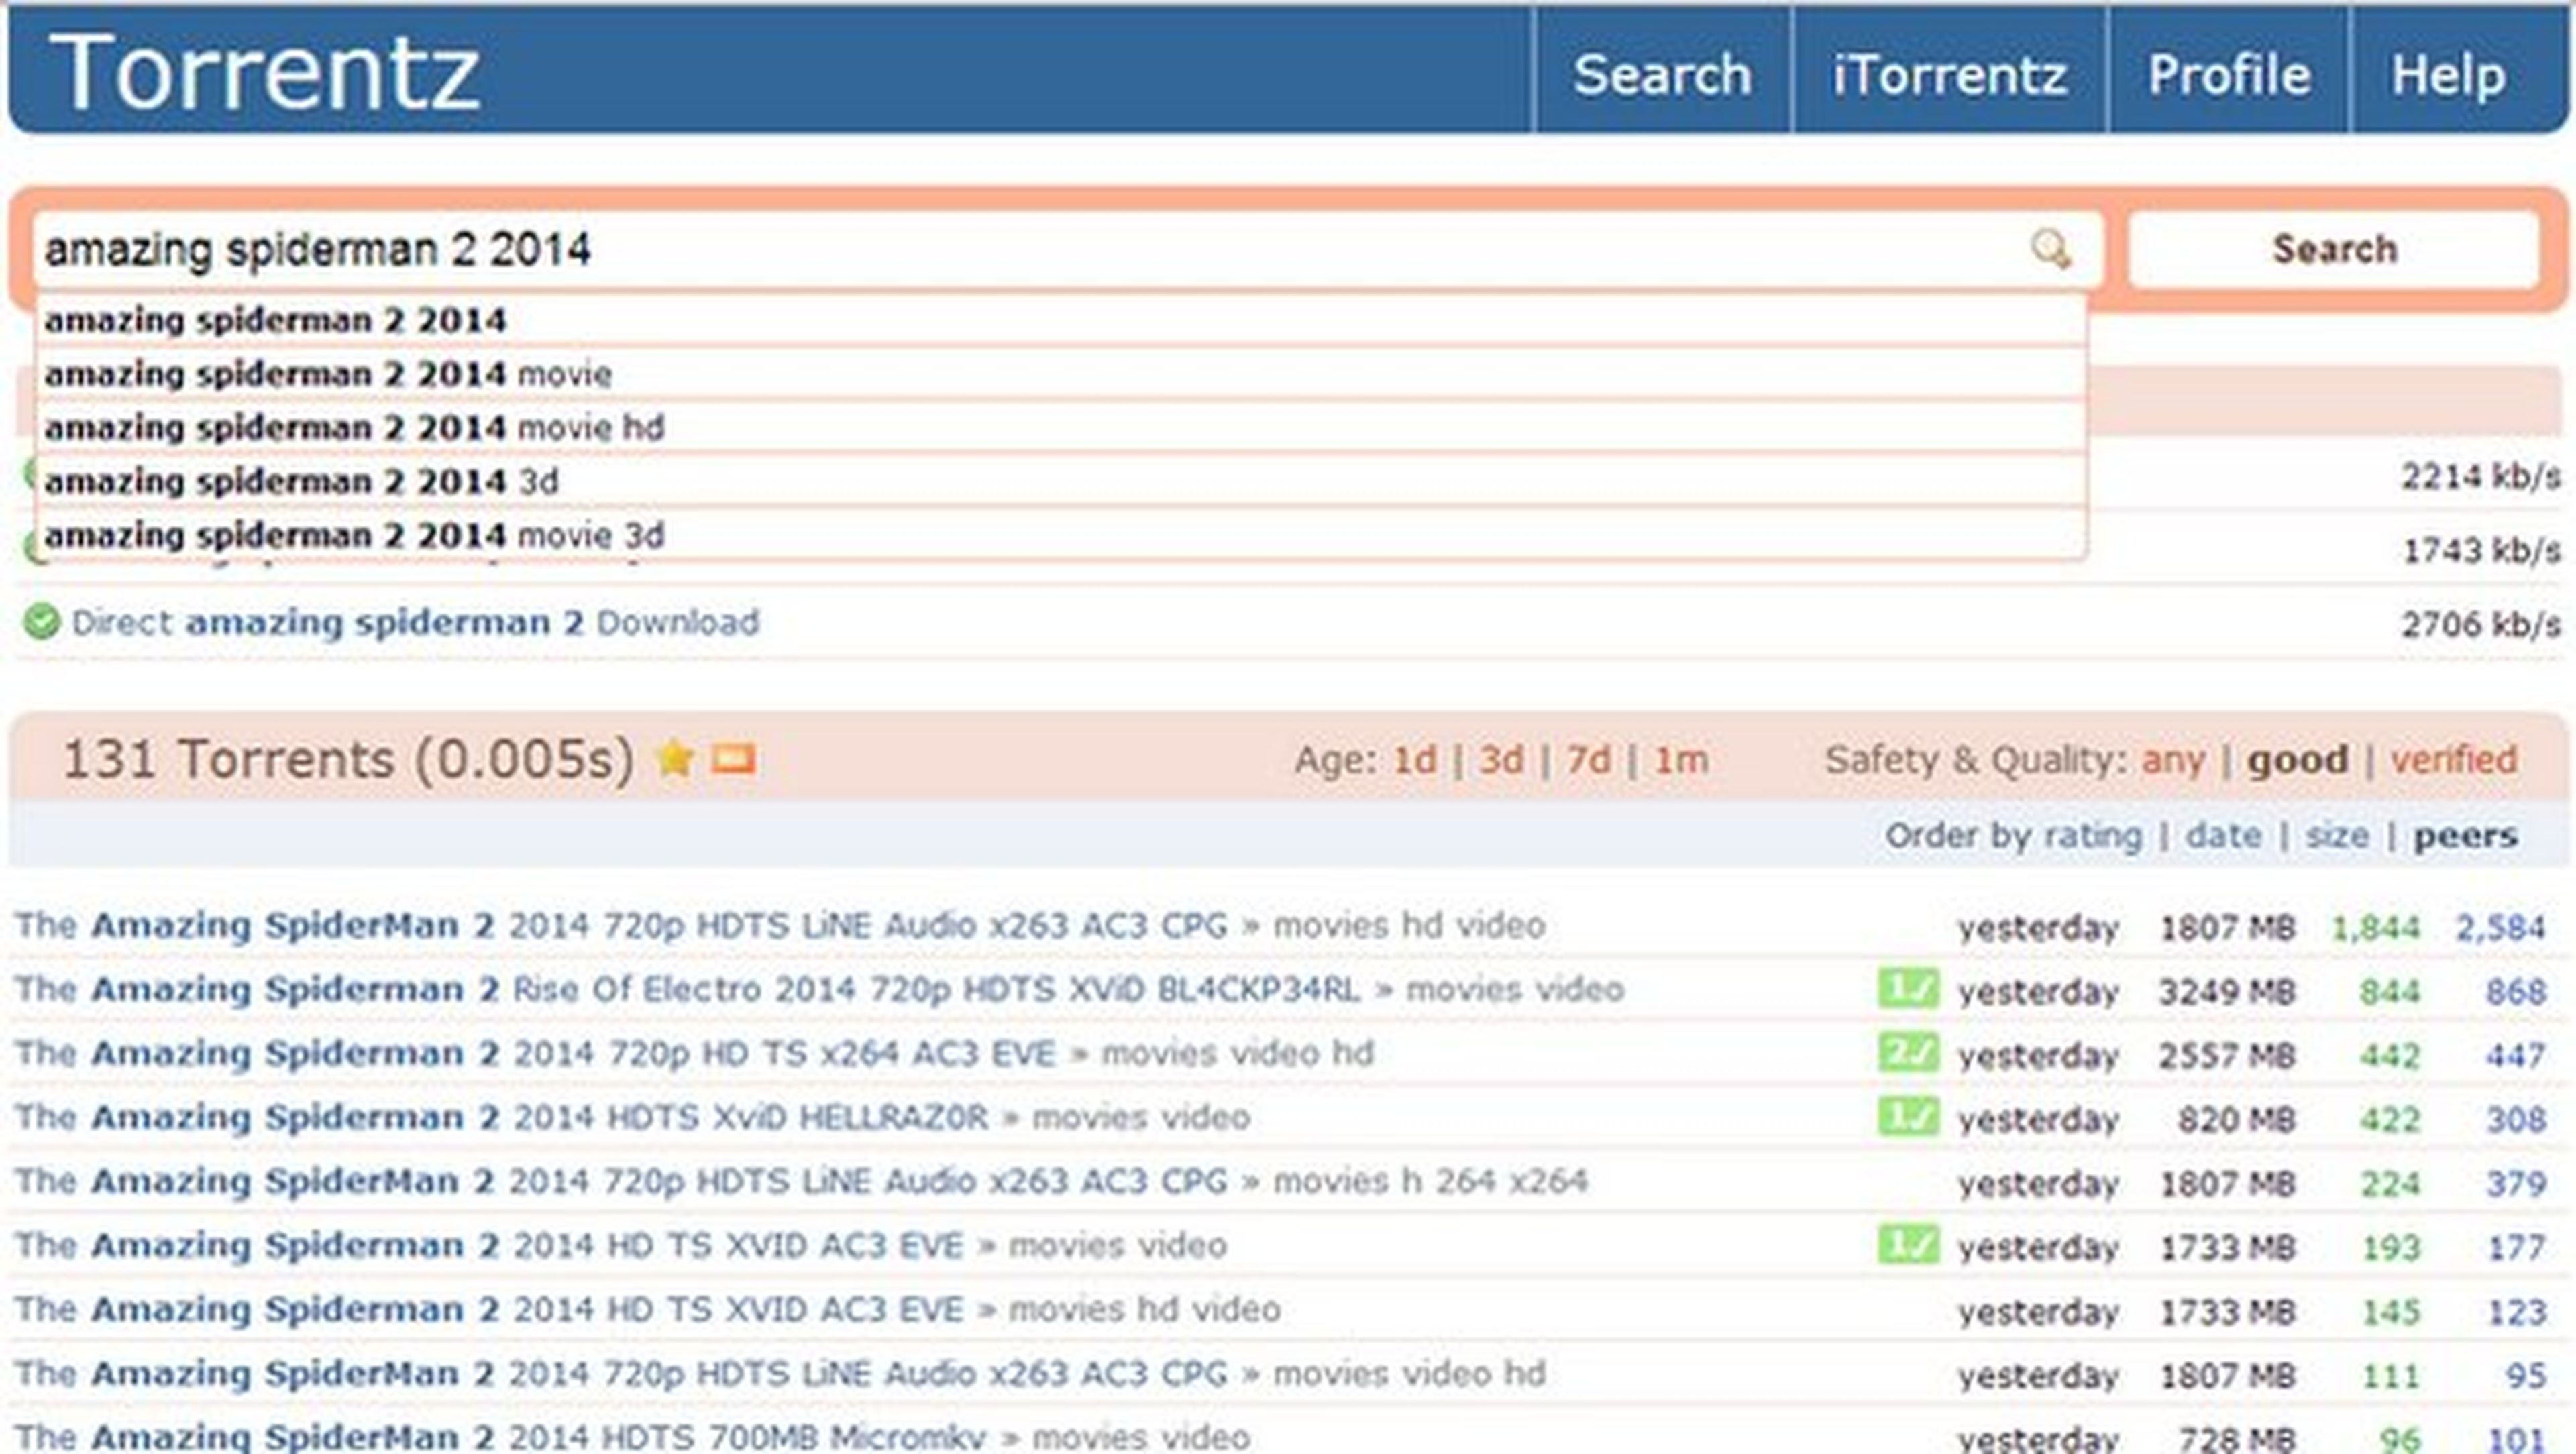The width and height of the screenshot is (2576, 1454).
Task: Click the magnifier icon in search field
Action: coord(2050,249)
